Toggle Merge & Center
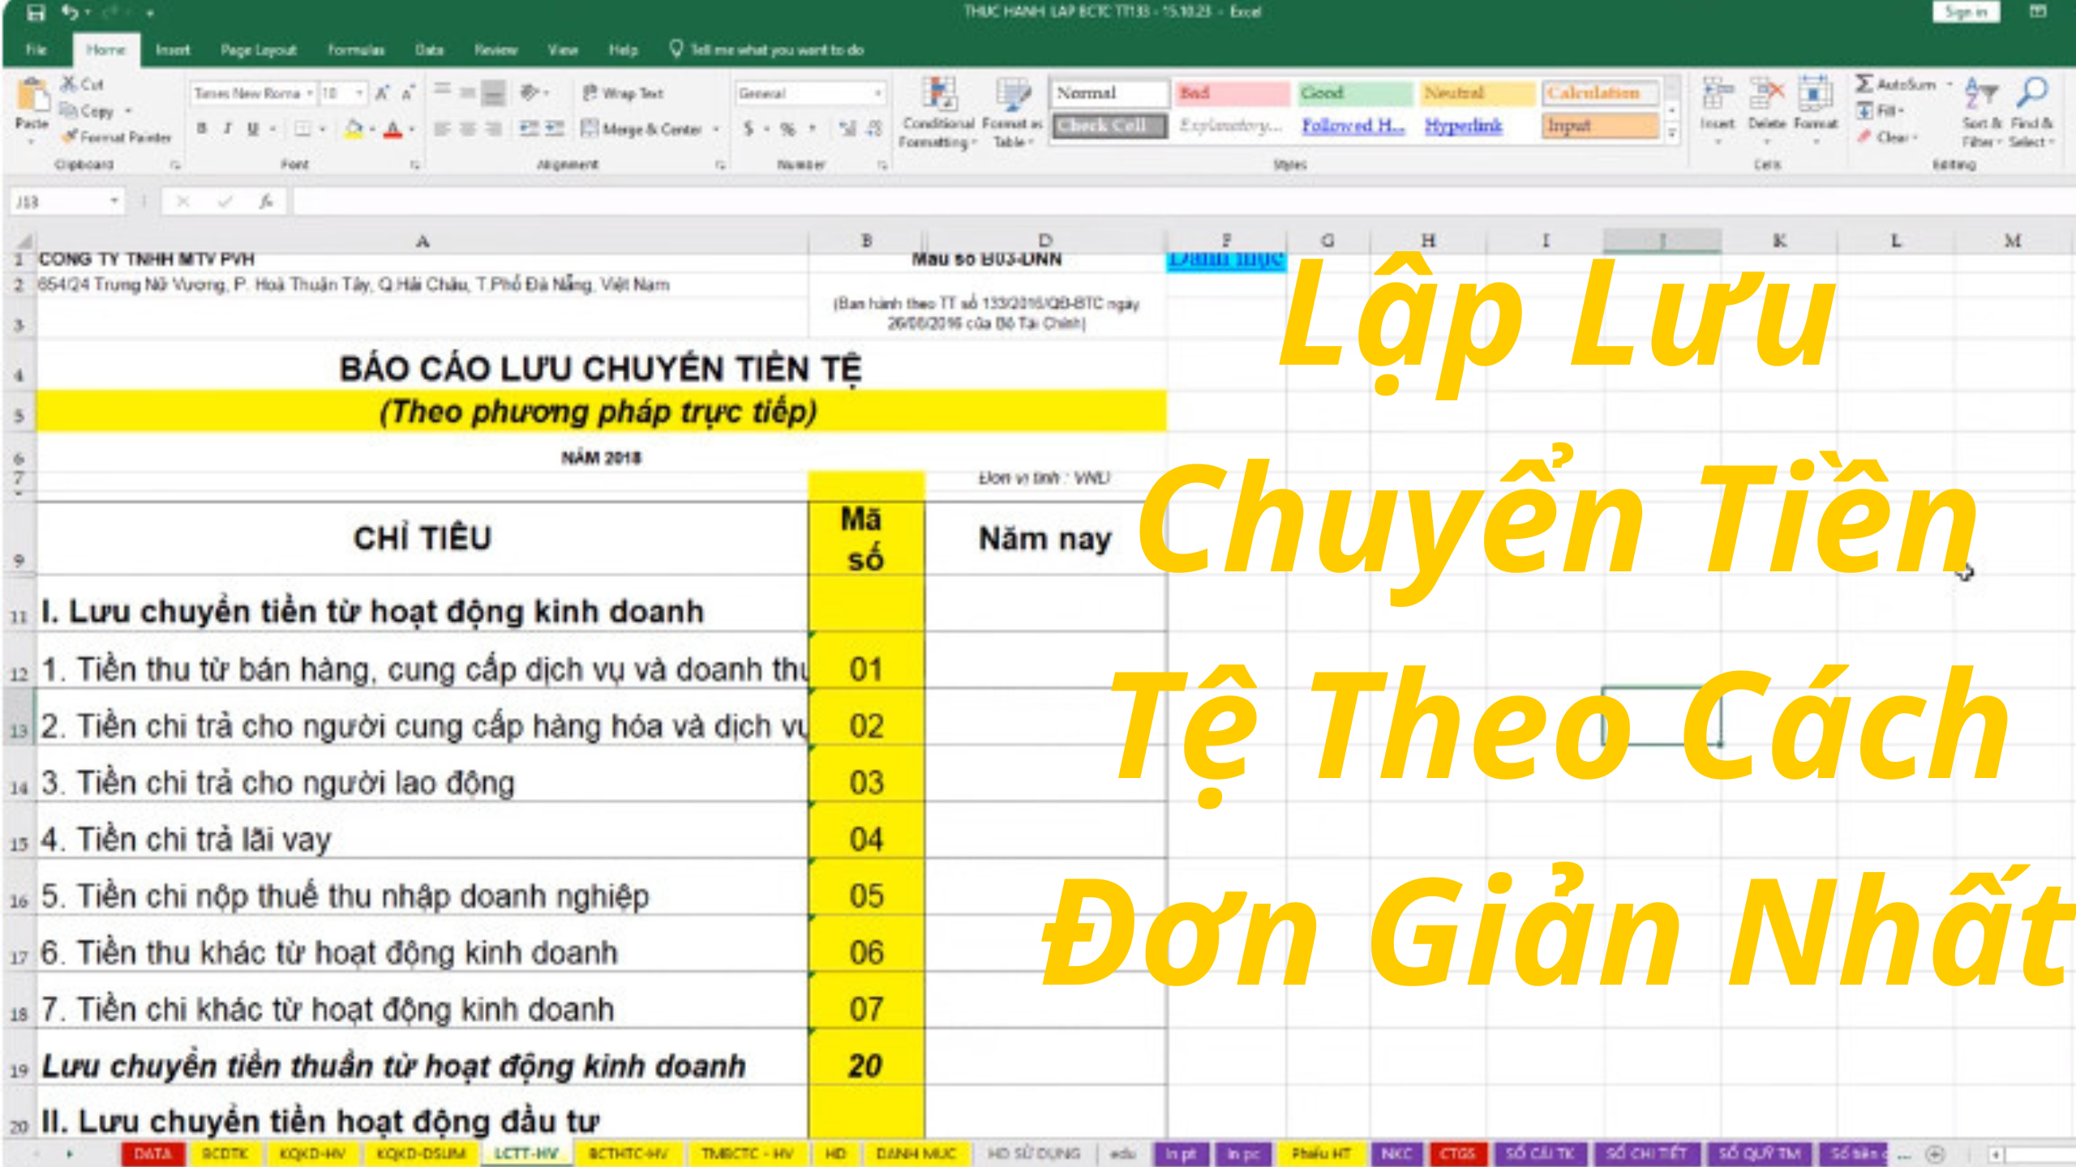Screen dimensions: 2076x1167 pos(641,129)
